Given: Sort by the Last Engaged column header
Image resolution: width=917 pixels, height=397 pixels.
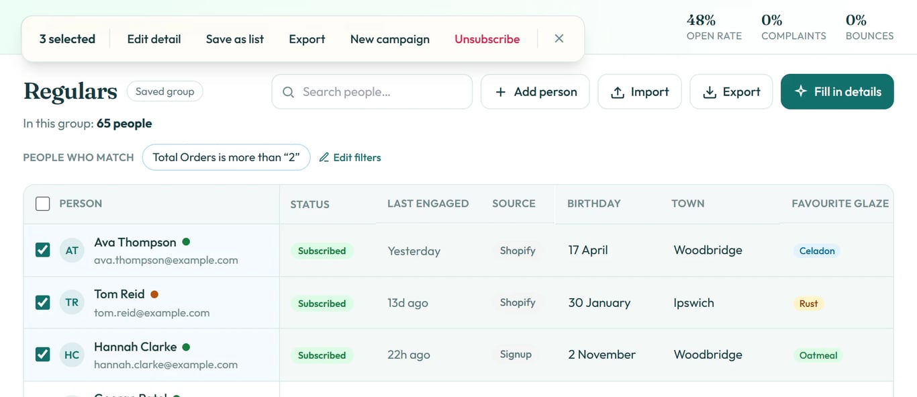Looking at the screenshot, I should coord(428,204).
